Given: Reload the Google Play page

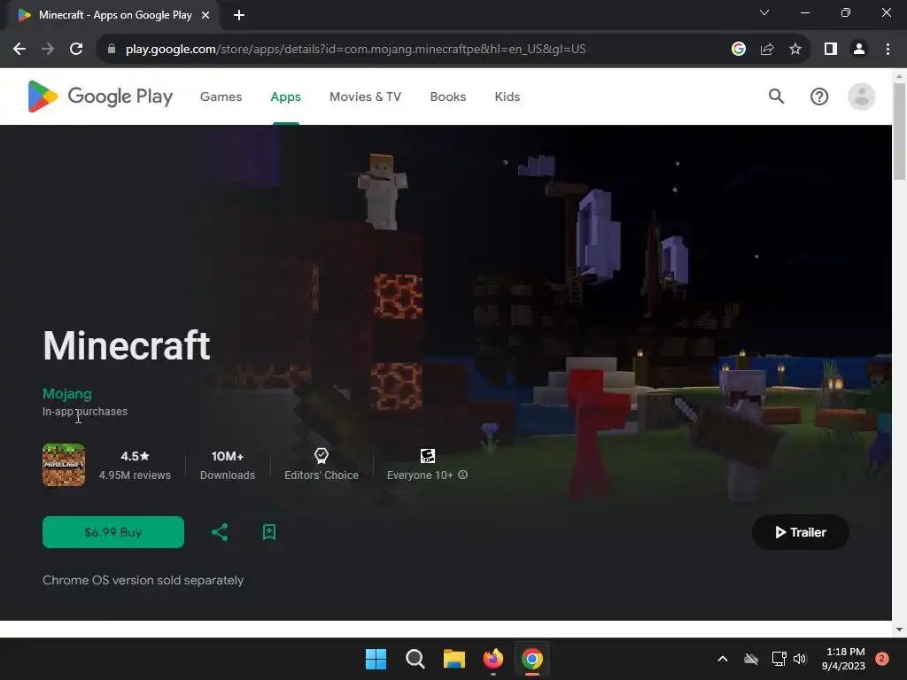Looking at the screenshot, I should pos(76,49).
